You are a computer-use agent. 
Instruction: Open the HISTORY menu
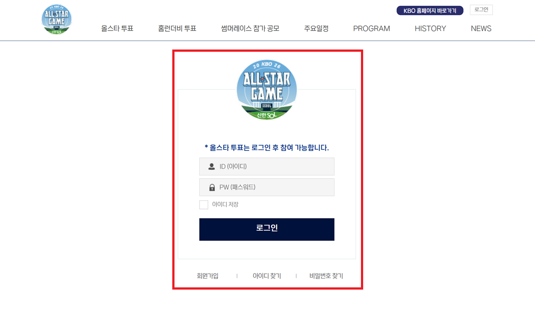pos(430,29)
